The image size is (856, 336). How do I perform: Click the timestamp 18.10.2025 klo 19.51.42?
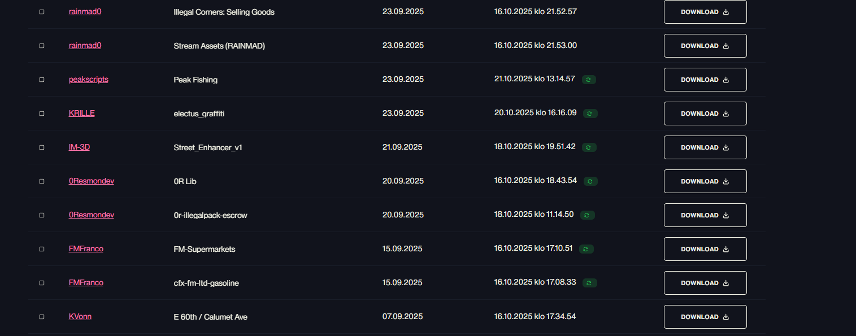(535, 146)
